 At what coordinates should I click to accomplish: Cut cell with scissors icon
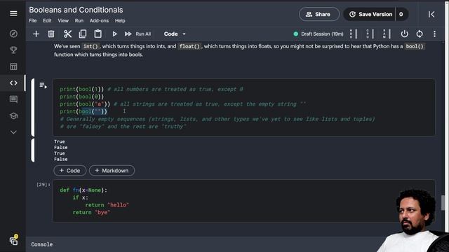(67, 34)
